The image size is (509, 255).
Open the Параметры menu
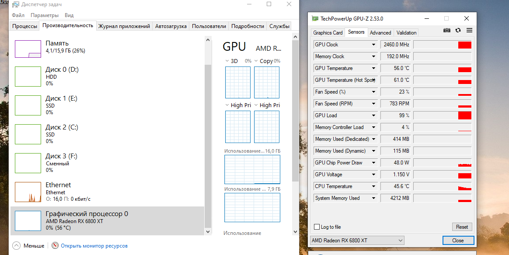(45, 15)
